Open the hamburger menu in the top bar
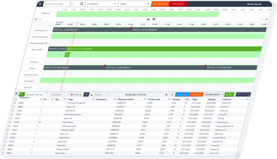277x159 pixels. click(40, 4)
